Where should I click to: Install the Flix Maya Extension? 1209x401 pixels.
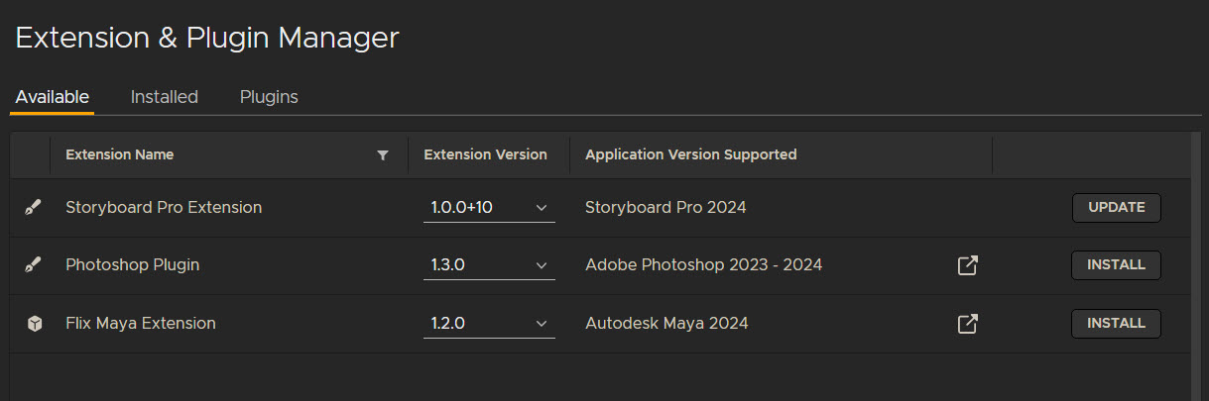coord(1116,324)
